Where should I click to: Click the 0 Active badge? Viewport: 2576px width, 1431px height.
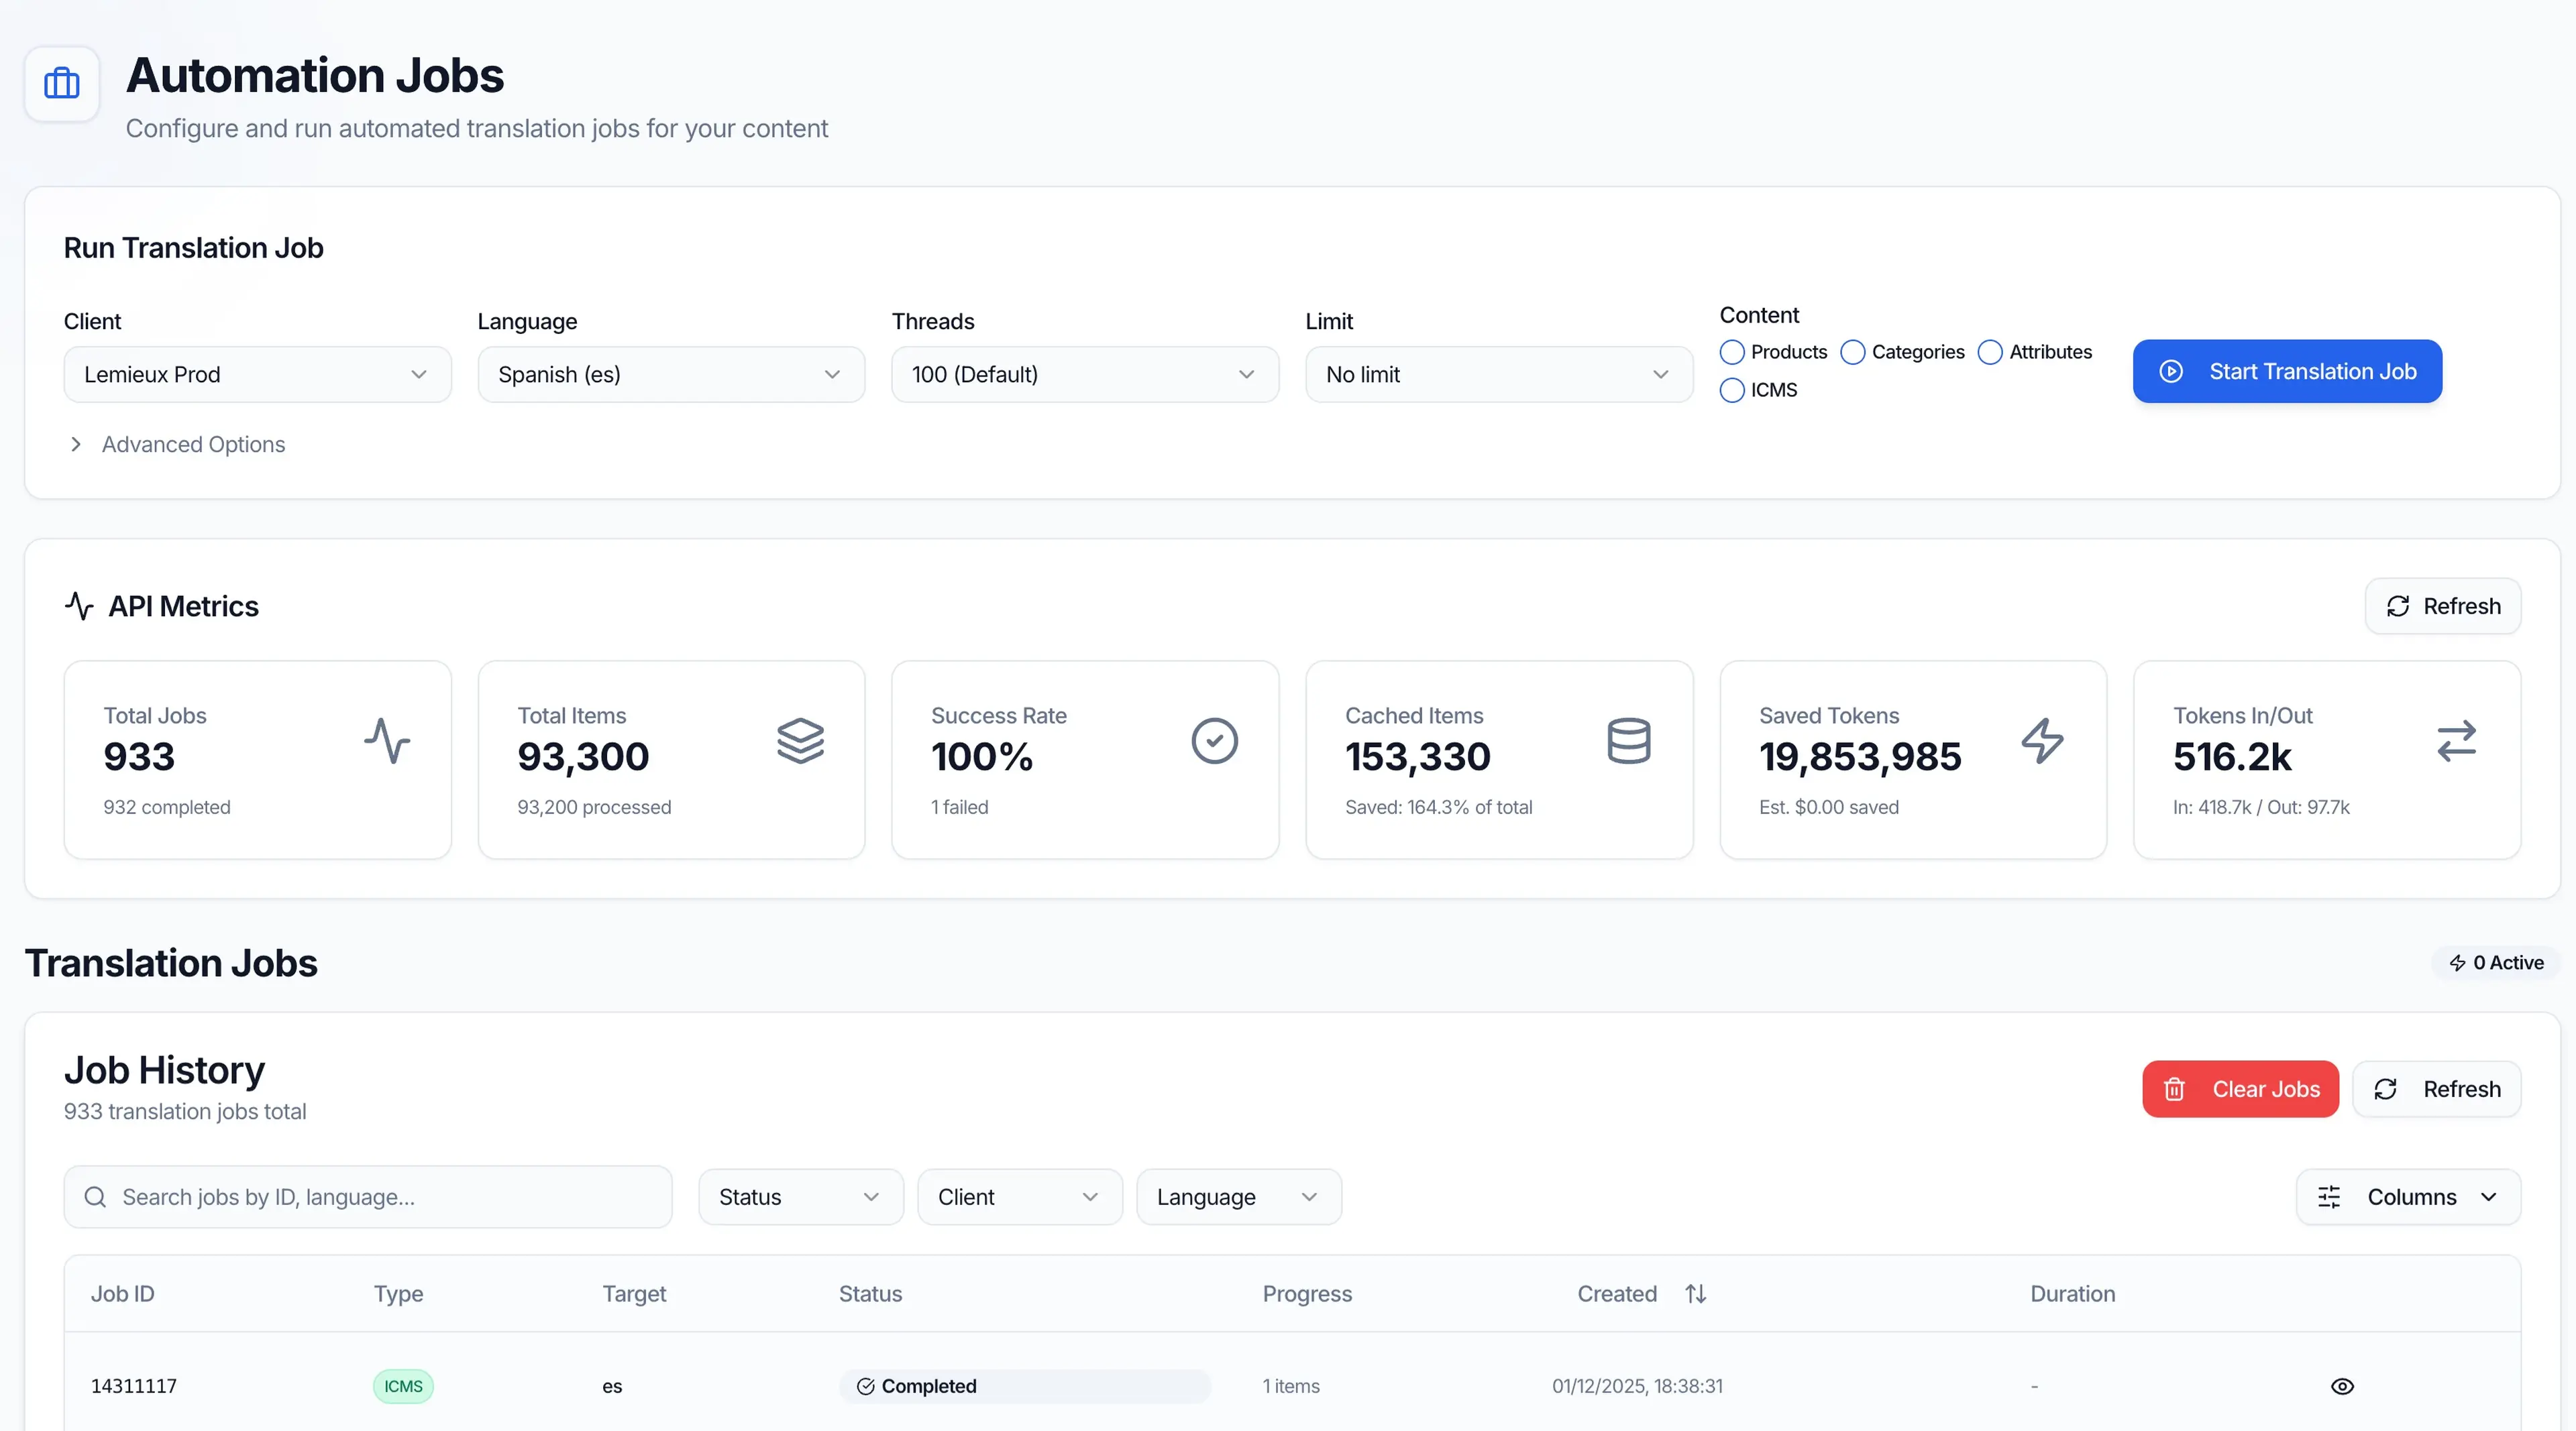(x=2495, y=962)
